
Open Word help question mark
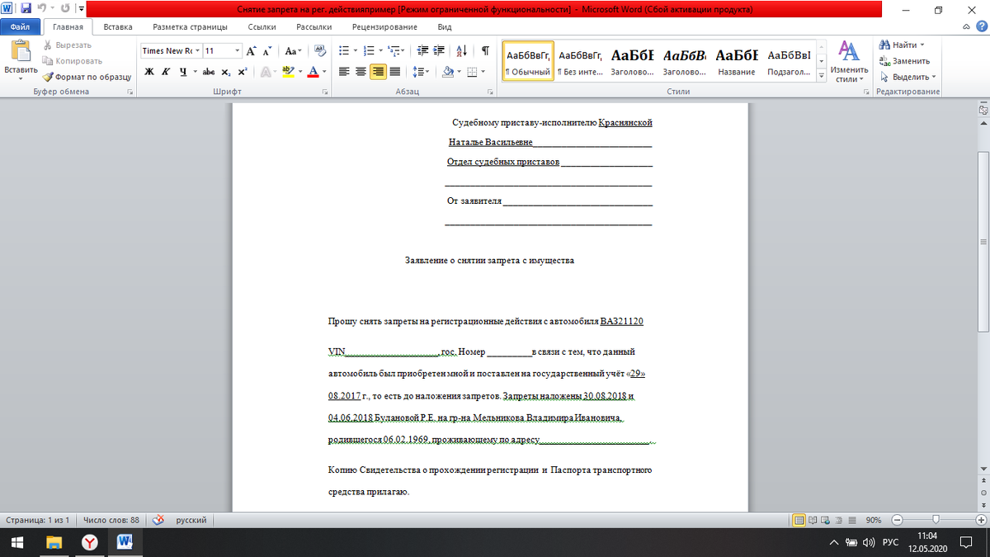tap(980, 26)
